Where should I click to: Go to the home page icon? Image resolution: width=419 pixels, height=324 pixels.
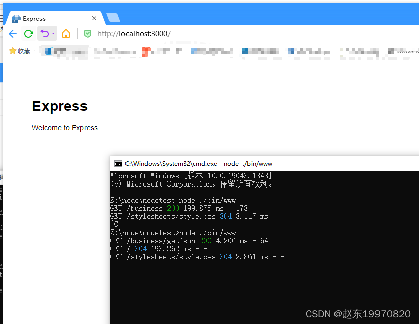66,34
